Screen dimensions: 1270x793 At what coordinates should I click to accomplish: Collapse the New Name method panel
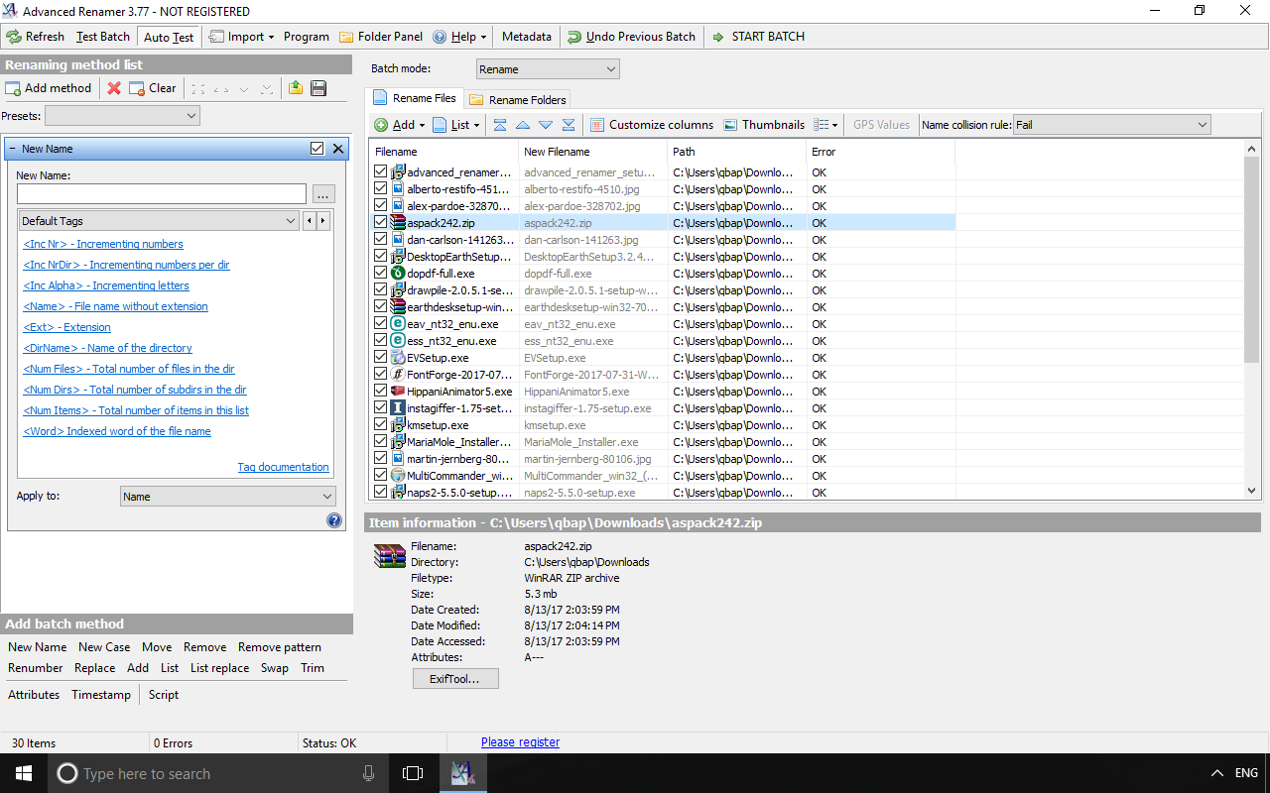click(12, 149)
